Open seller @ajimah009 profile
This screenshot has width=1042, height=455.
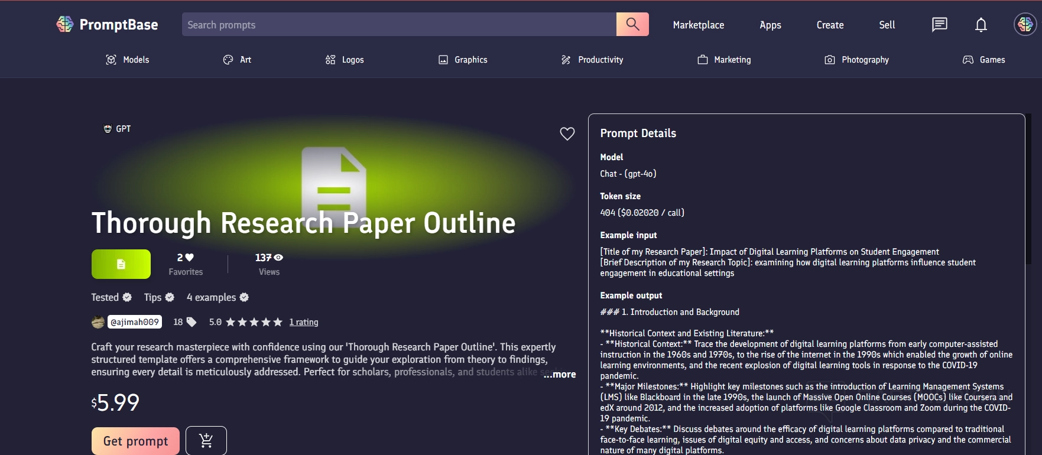tap(135, 322)
